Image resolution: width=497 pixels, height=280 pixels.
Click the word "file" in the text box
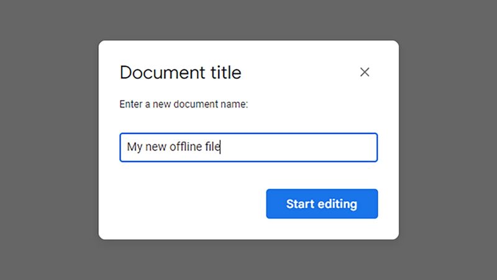click(213, 147)
